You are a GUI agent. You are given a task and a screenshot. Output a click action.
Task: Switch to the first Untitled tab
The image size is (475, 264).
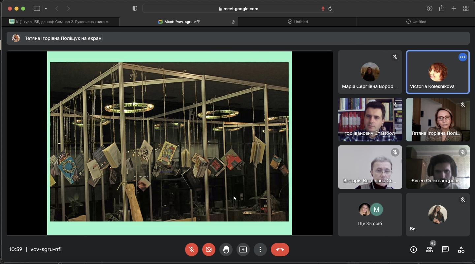pyautogui.click(x=297, y=22)
